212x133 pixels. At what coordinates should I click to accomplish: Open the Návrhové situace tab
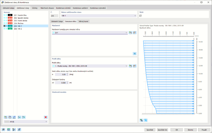[x=47, y=8]
